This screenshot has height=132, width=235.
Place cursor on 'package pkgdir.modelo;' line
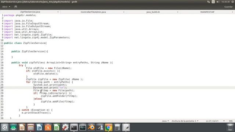click(x=20, y=15)
